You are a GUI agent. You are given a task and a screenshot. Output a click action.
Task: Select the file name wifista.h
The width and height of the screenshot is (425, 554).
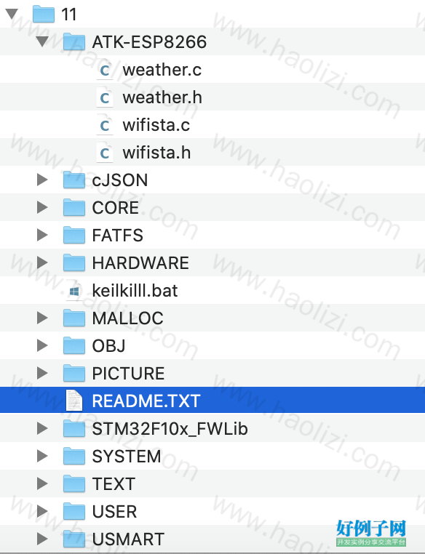156,153
